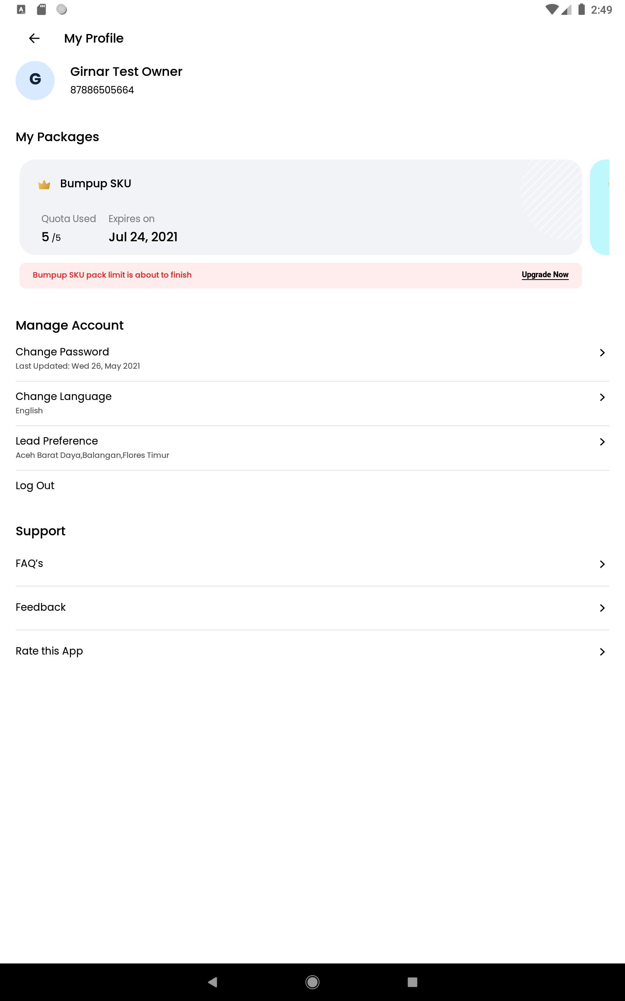Tap the My Profile title

click(x=94, y=38)
